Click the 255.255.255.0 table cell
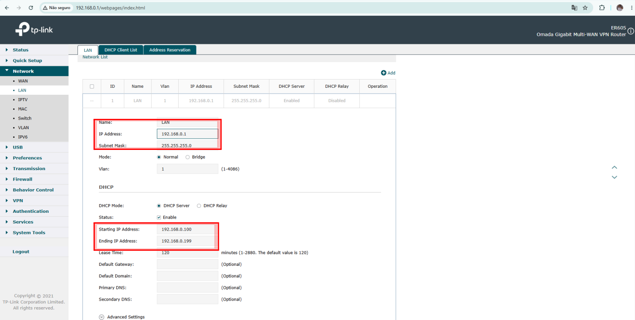Screen dimensions: 635x320 pos(246,101)
